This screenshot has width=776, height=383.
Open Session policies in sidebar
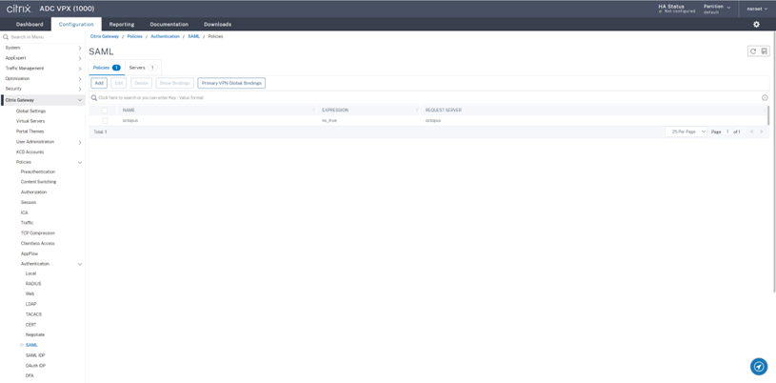pos(29,203)
